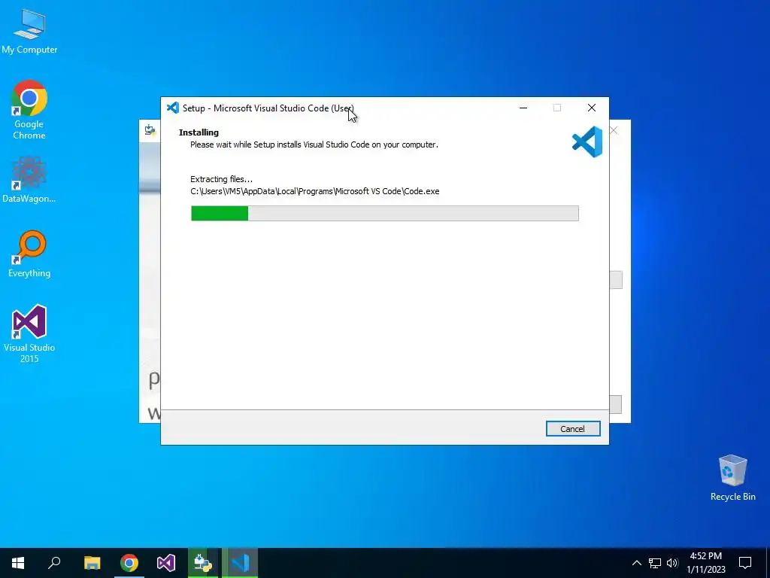The width and height of the screenshot is (770, 578).
Task: Click the VS Code icon in setup title bar
Action: point(173,108)
